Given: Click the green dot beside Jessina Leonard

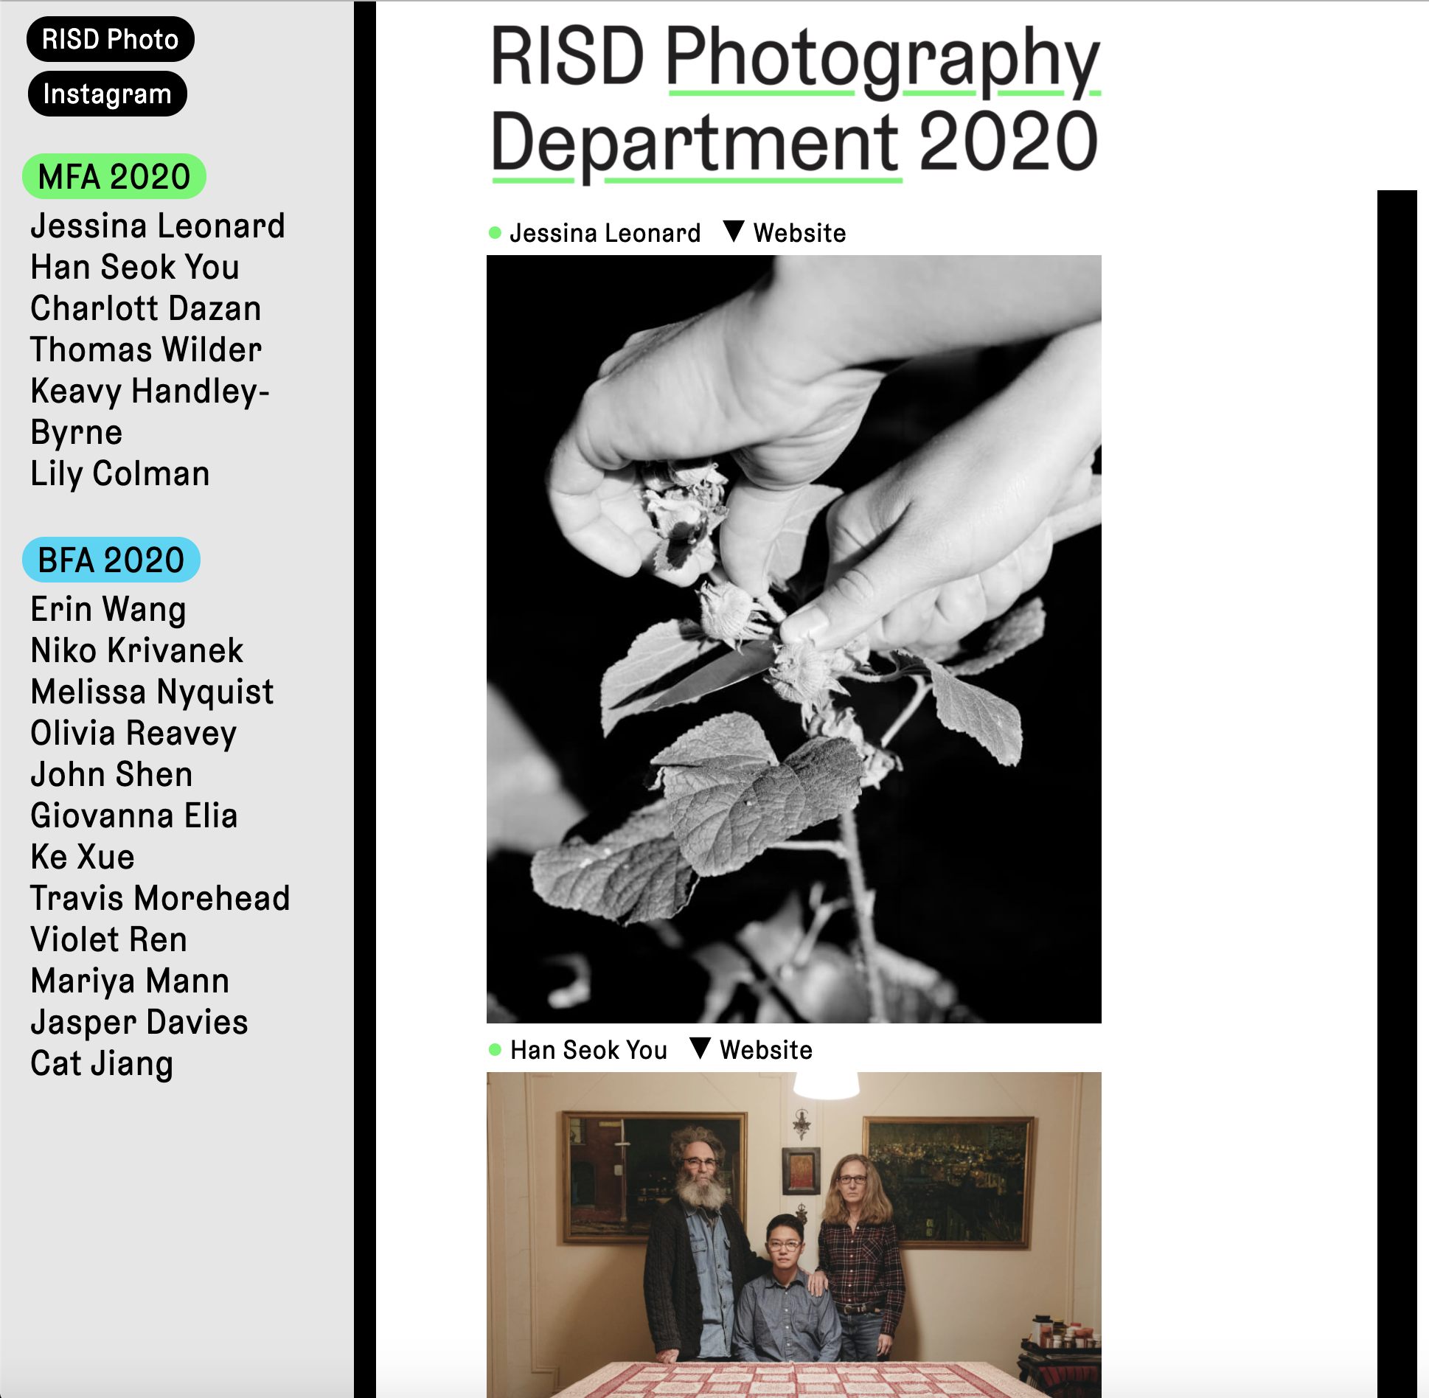Looking at the screenshot, I should [495, 233].
